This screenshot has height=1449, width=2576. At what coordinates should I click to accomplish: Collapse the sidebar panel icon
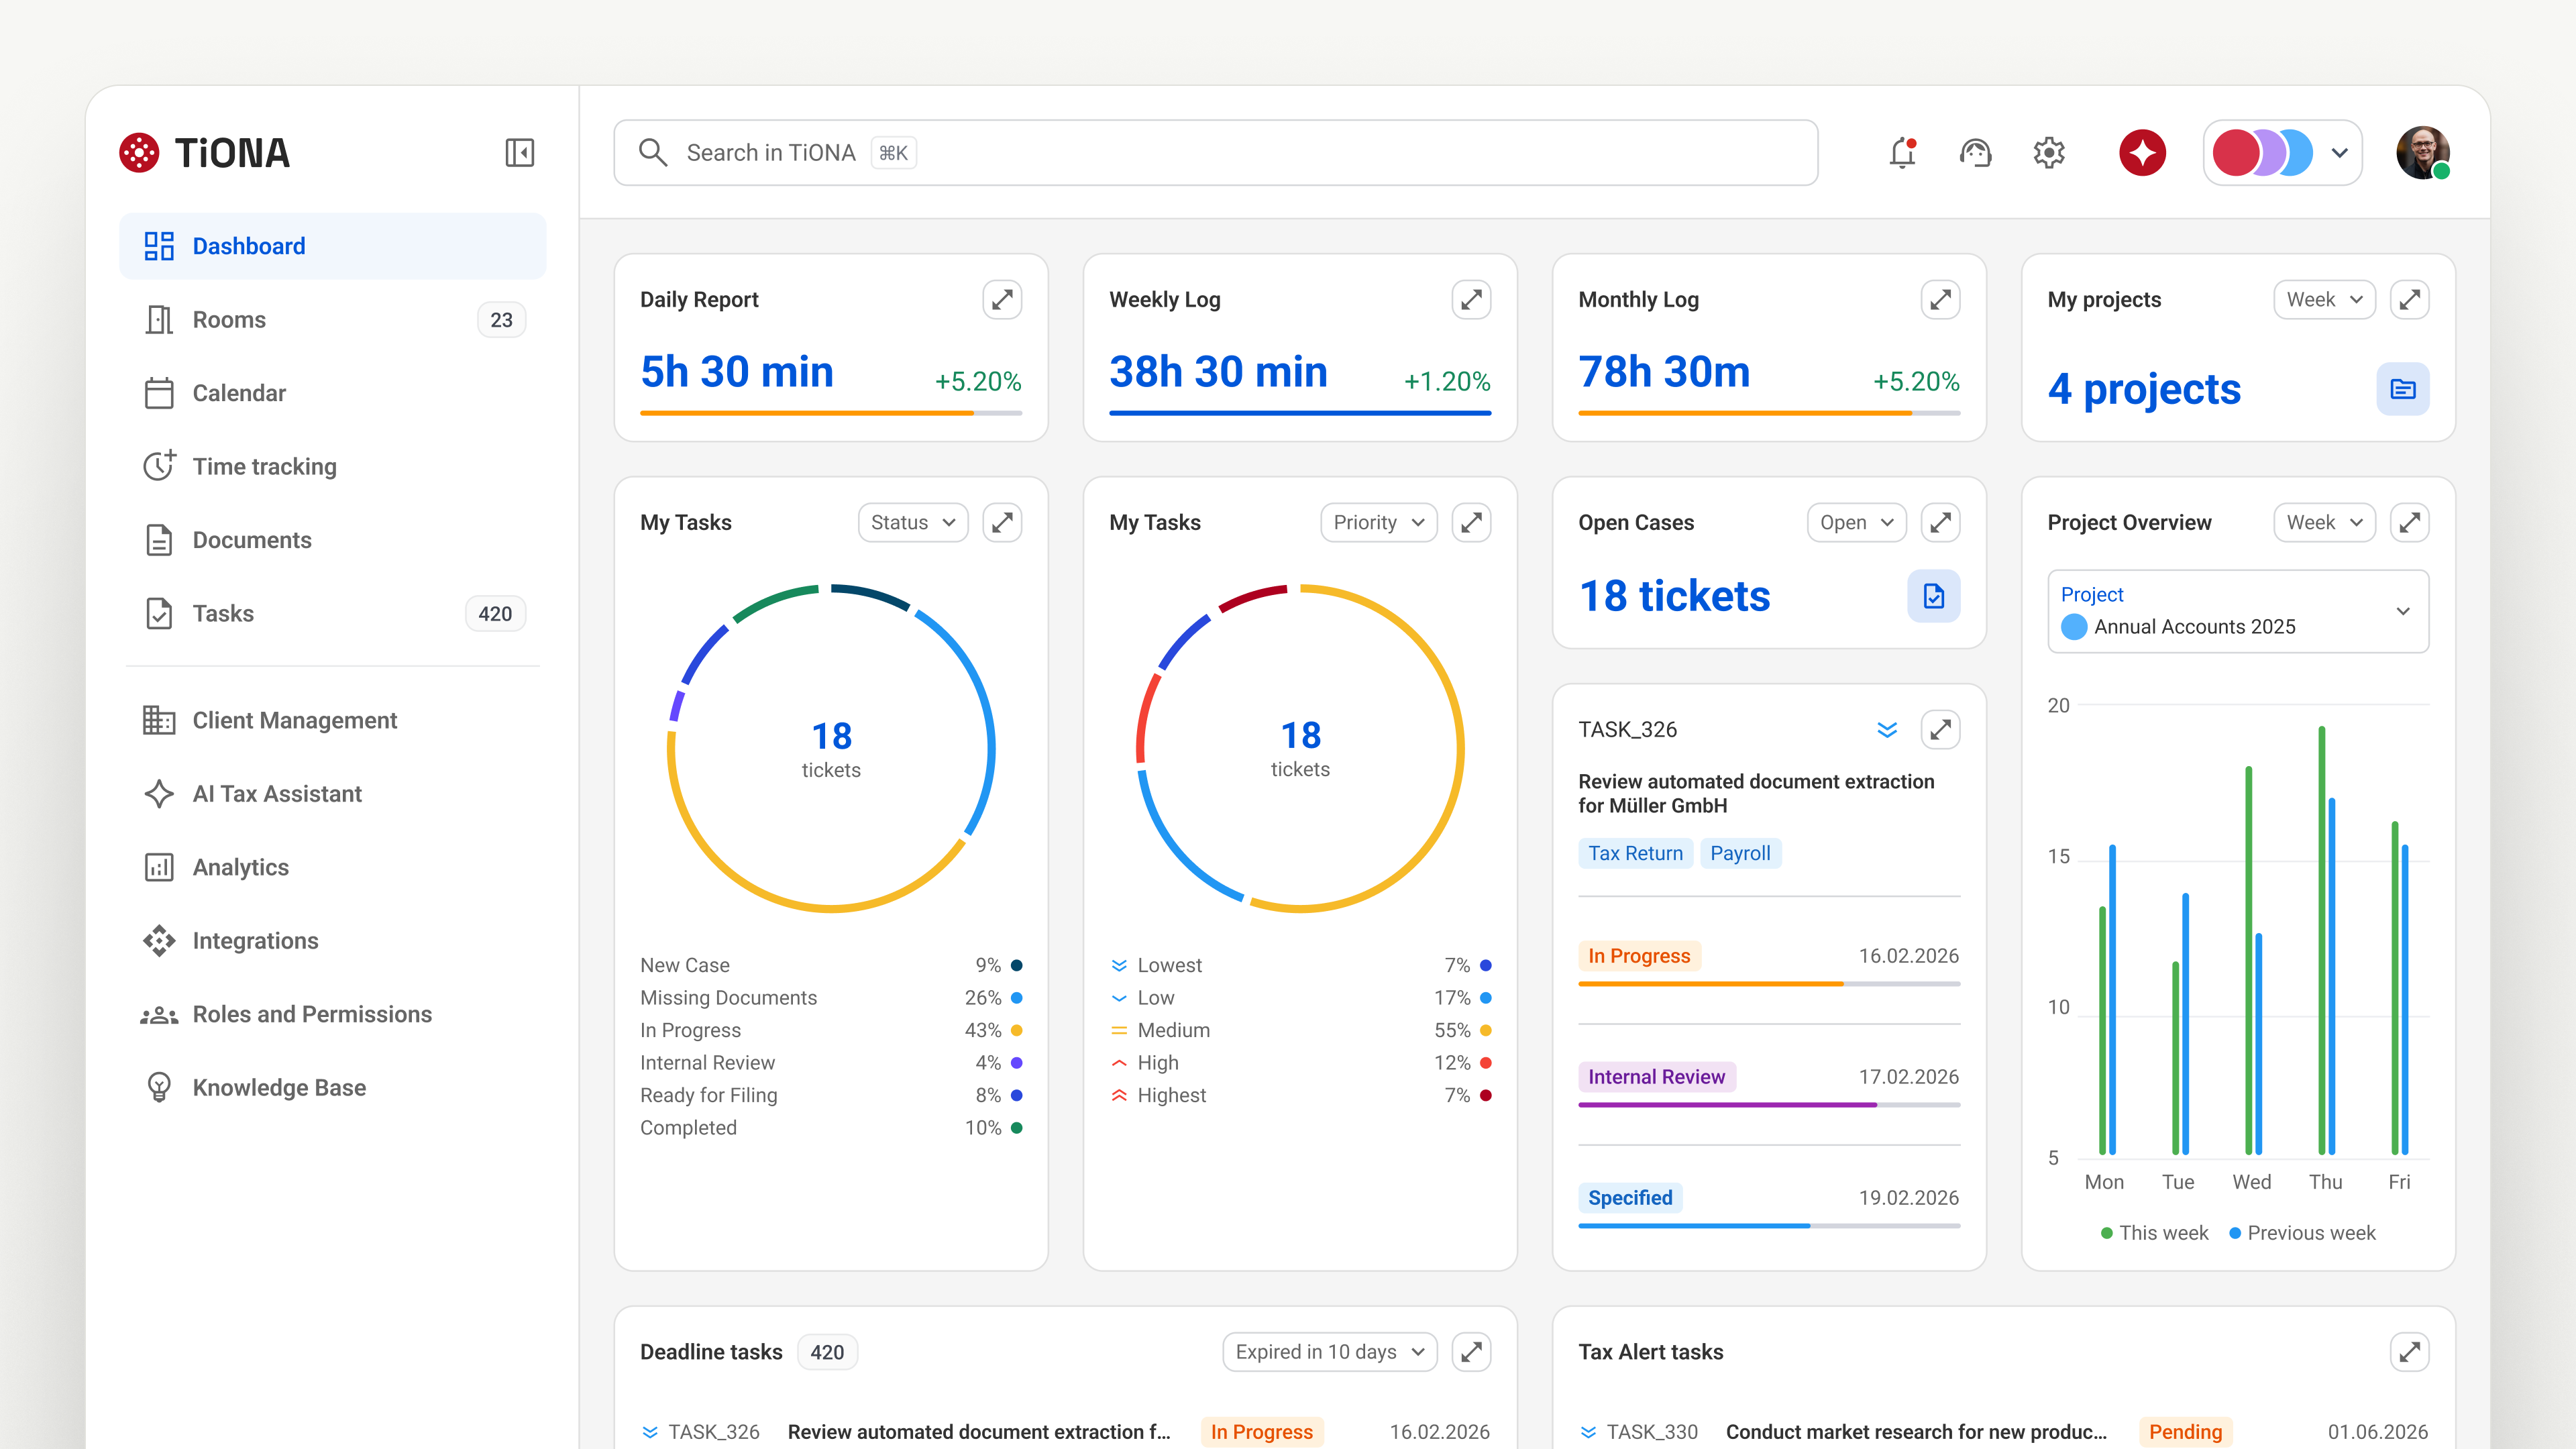coord(519,153)
